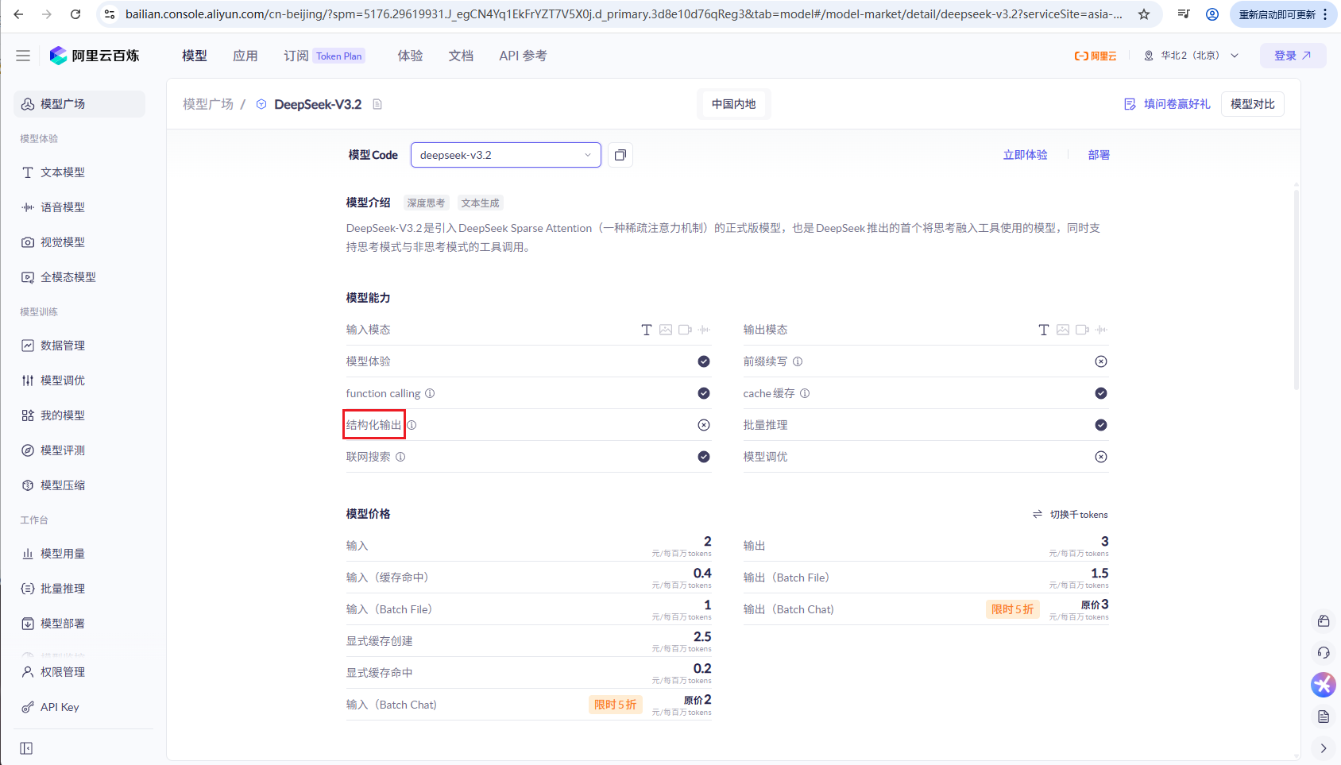Image resolution: width=1341 pixels, height=765 pixels.
Task: Click the 阿里云百炼 logo
Action: (95, 56)
